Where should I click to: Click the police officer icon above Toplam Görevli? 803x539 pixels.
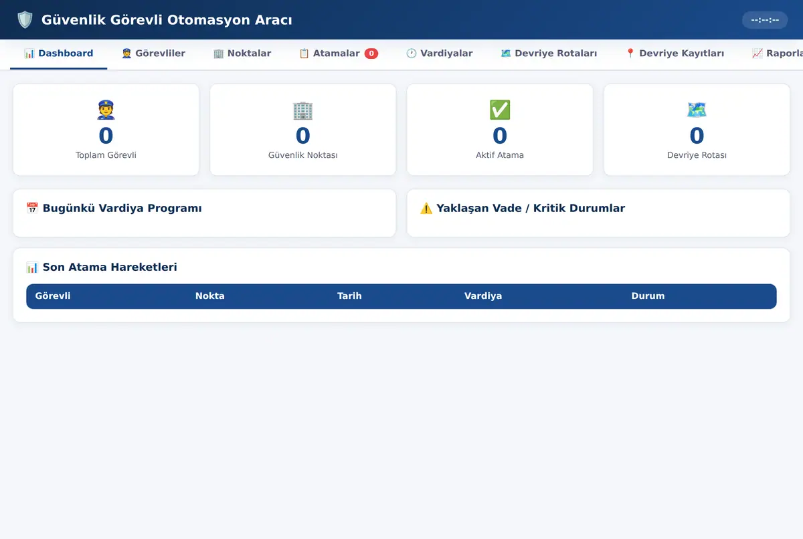[x=106, y=110]
